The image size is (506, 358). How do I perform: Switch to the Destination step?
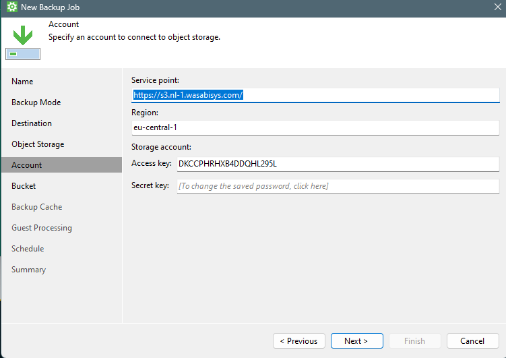(x=32, y=123)
